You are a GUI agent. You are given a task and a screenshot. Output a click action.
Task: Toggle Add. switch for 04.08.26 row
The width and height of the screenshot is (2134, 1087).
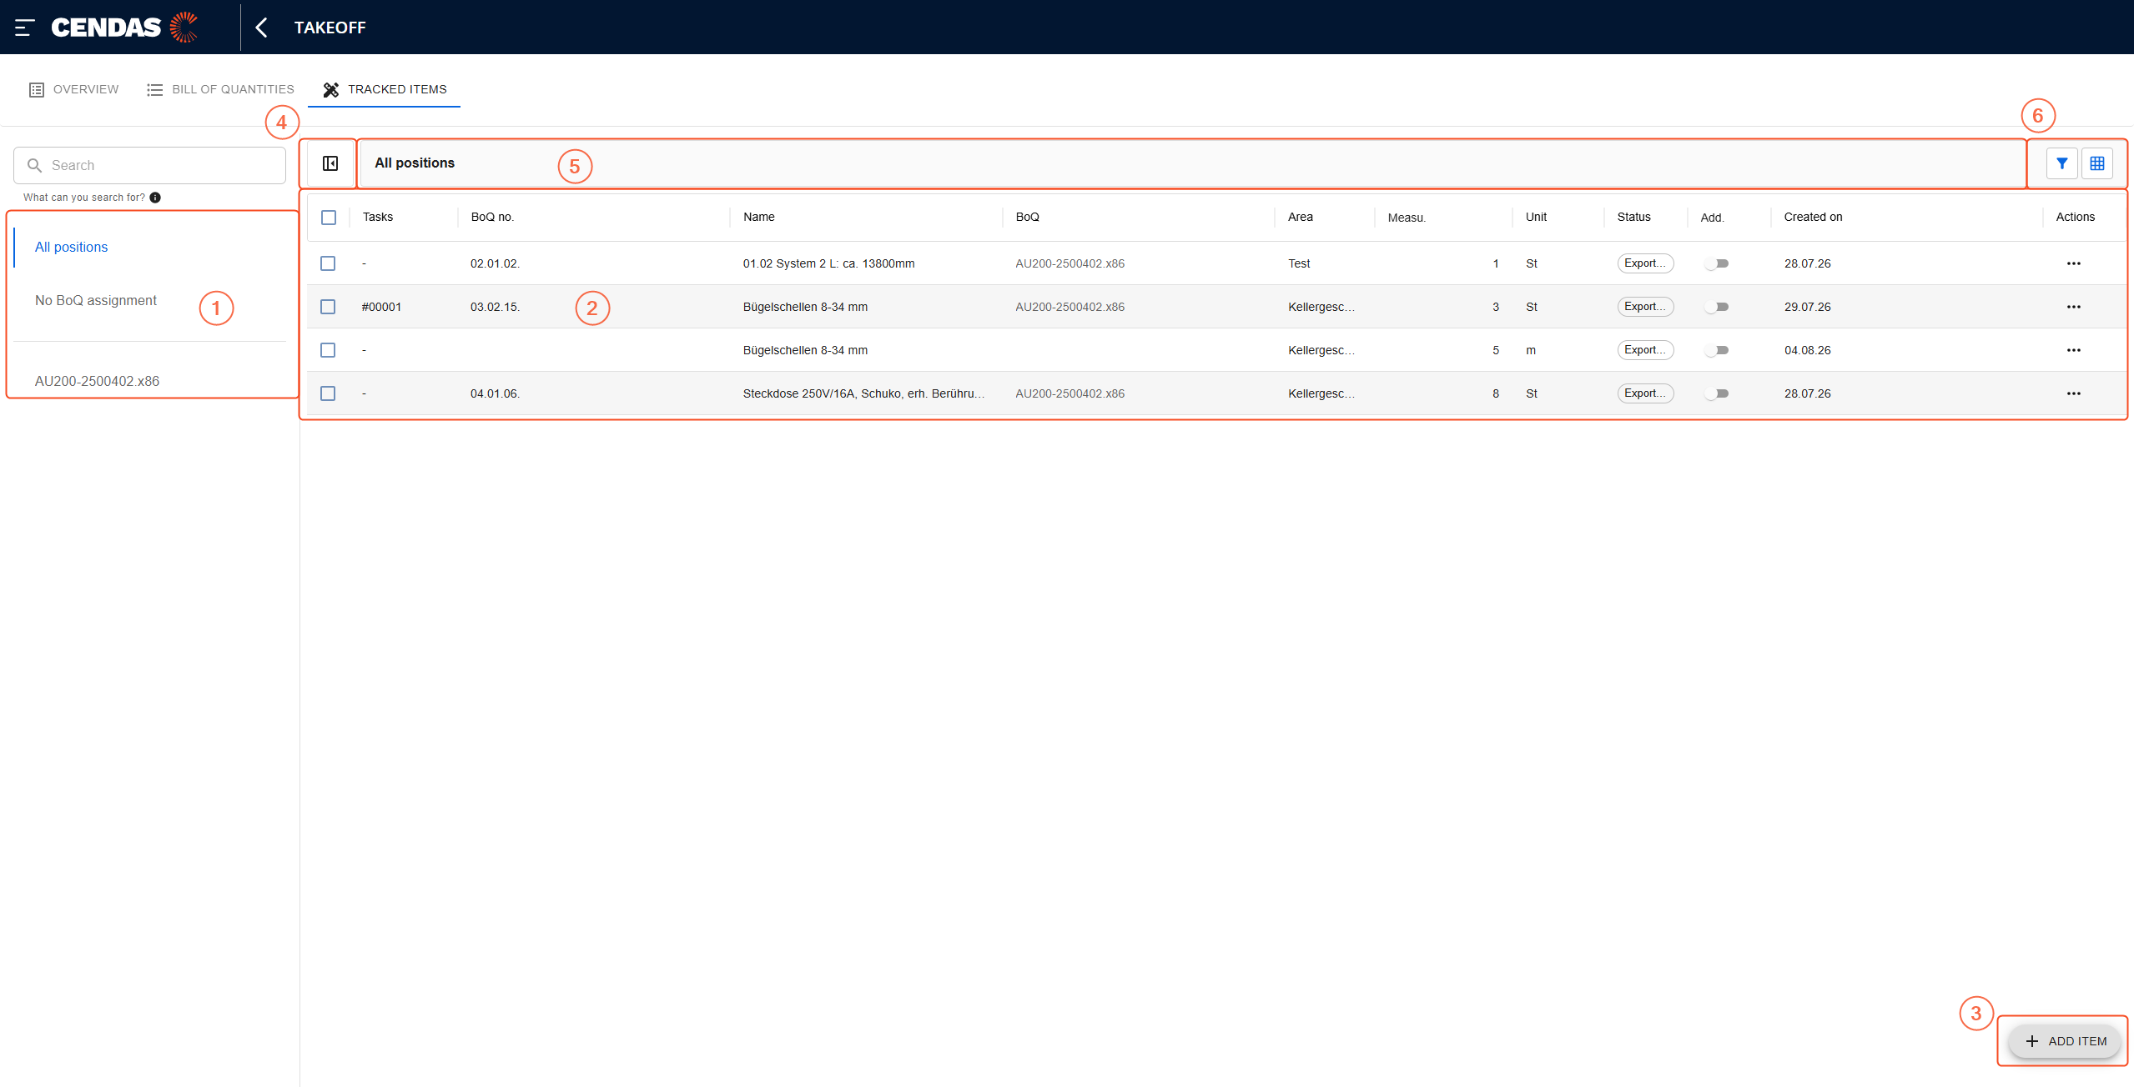pyautogui.click(x=1717, y=350)
